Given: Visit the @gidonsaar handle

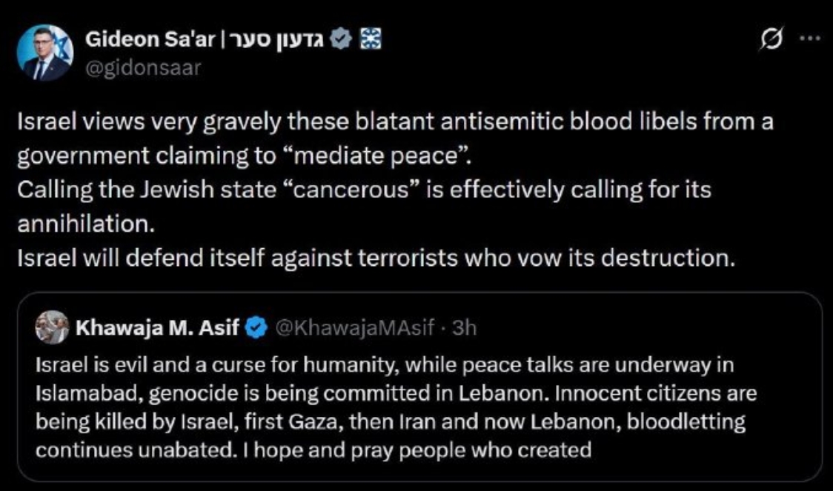Looking at the screenshot, I should [x=143, y=67].
